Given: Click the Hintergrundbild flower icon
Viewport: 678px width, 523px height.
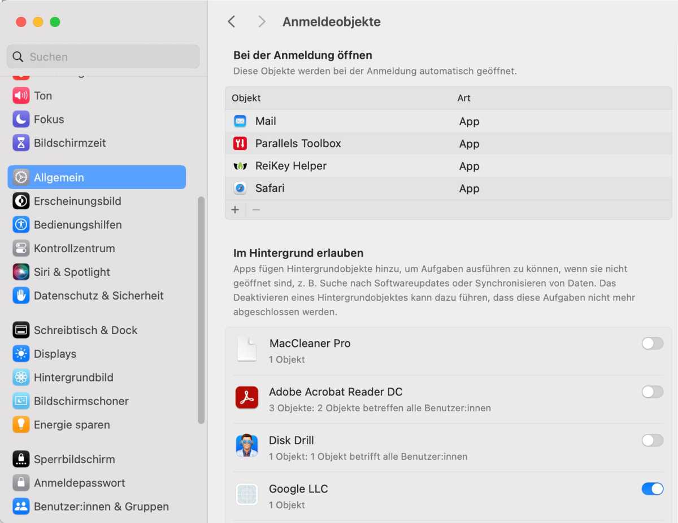Looking at the screenshot, I should coord(21,377).
